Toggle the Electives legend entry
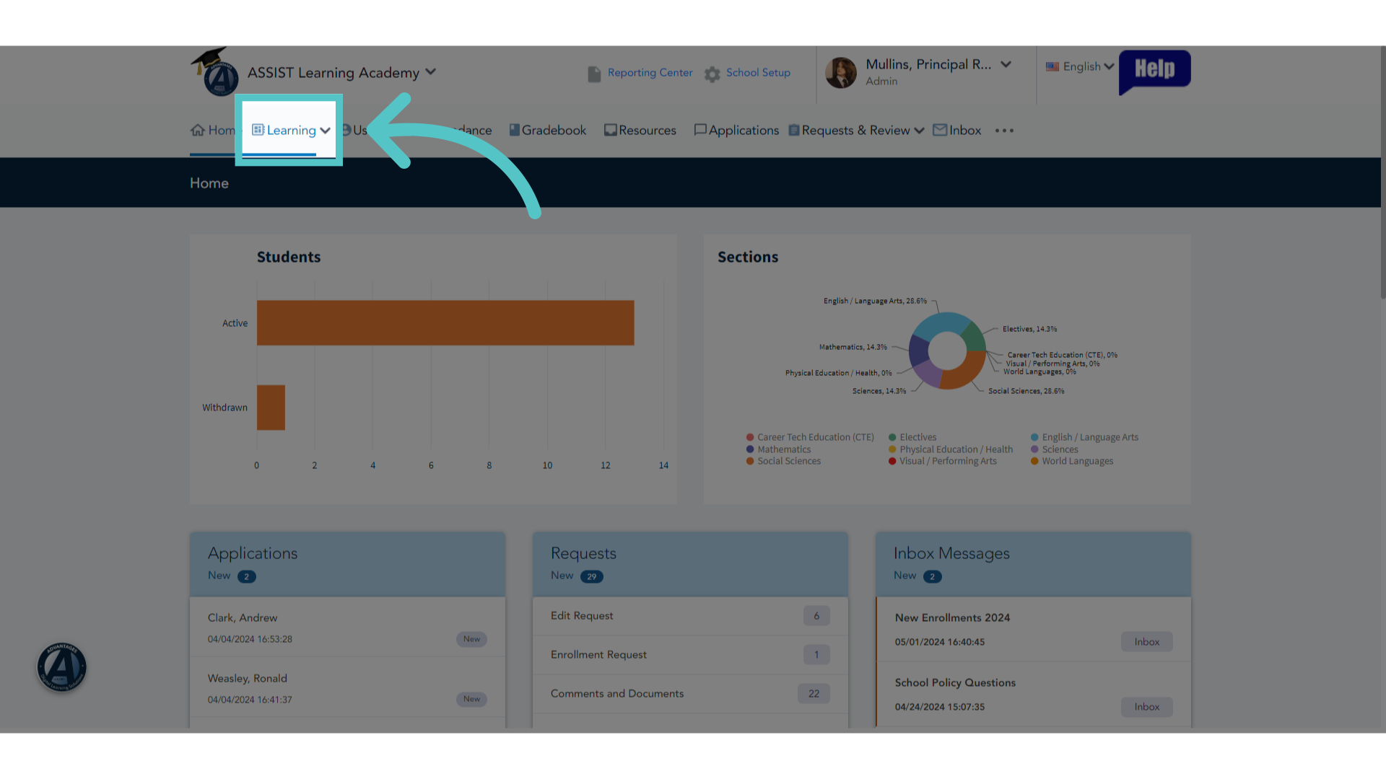The image size is (1386, 779). (x=912, y=437)
